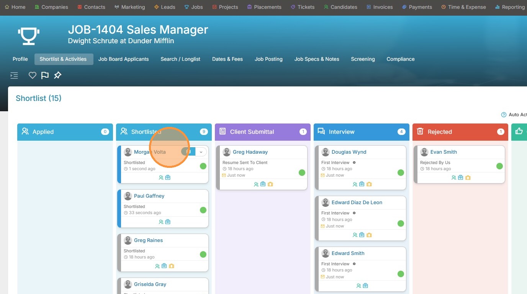Click Griselda Gray's name link
This screenshot has width=527, height=294.
(150, 284)
